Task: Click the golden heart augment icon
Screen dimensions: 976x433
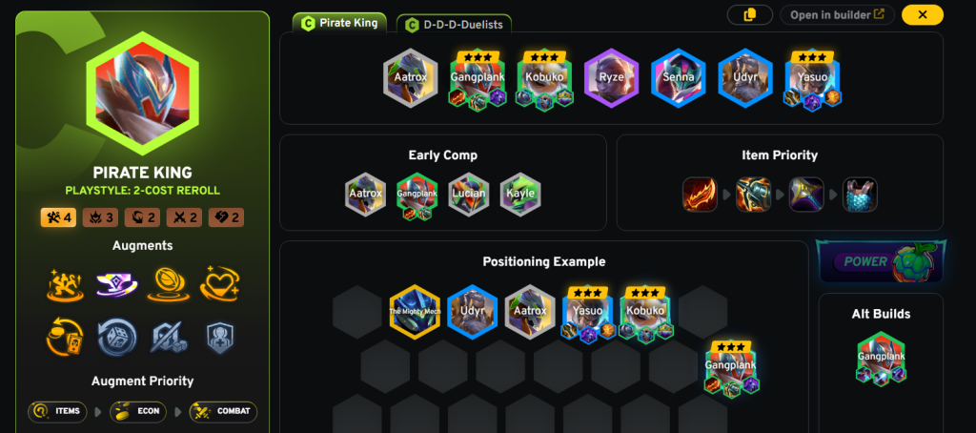Action: click(220, 285)
